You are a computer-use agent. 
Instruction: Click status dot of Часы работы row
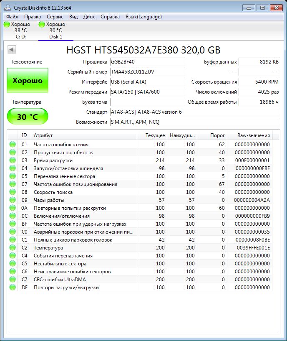[13, 200]
